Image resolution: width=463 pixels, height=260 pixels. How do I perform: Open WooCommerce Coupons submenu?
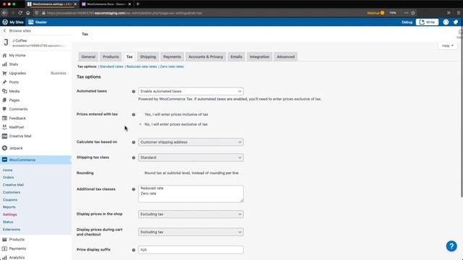click(x=10, y=200)
